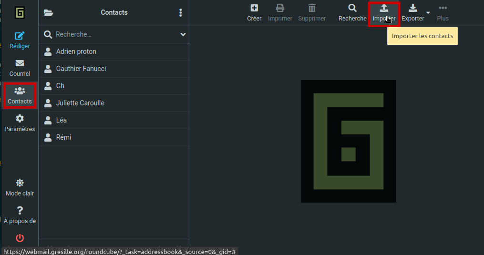Type in the Recherche contact search field

pos(114,34)
